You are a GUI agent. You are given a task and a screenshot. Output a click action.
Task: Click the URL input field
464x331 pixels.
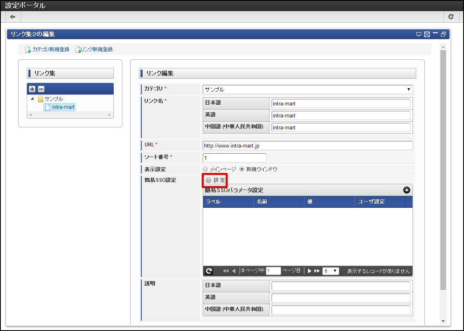307,146
